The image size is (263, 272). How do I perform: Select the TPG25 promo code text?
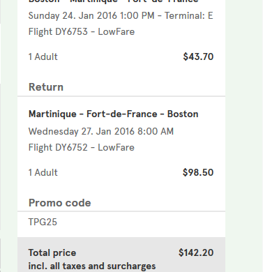43,222
